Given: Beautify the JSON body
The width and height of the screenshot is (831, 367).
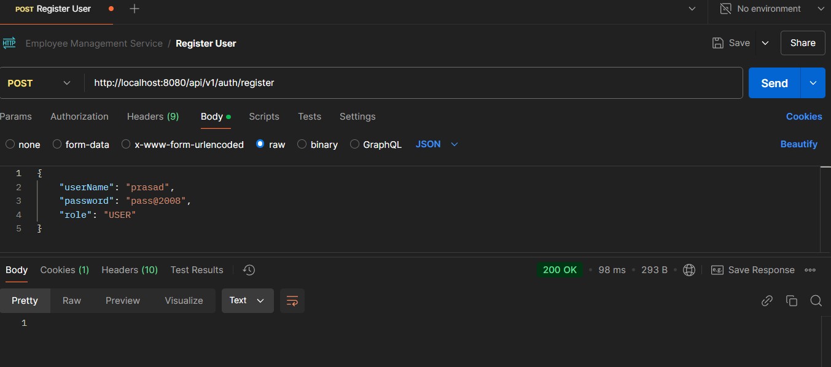Looking at the screenshot, I should click(798, 144).
